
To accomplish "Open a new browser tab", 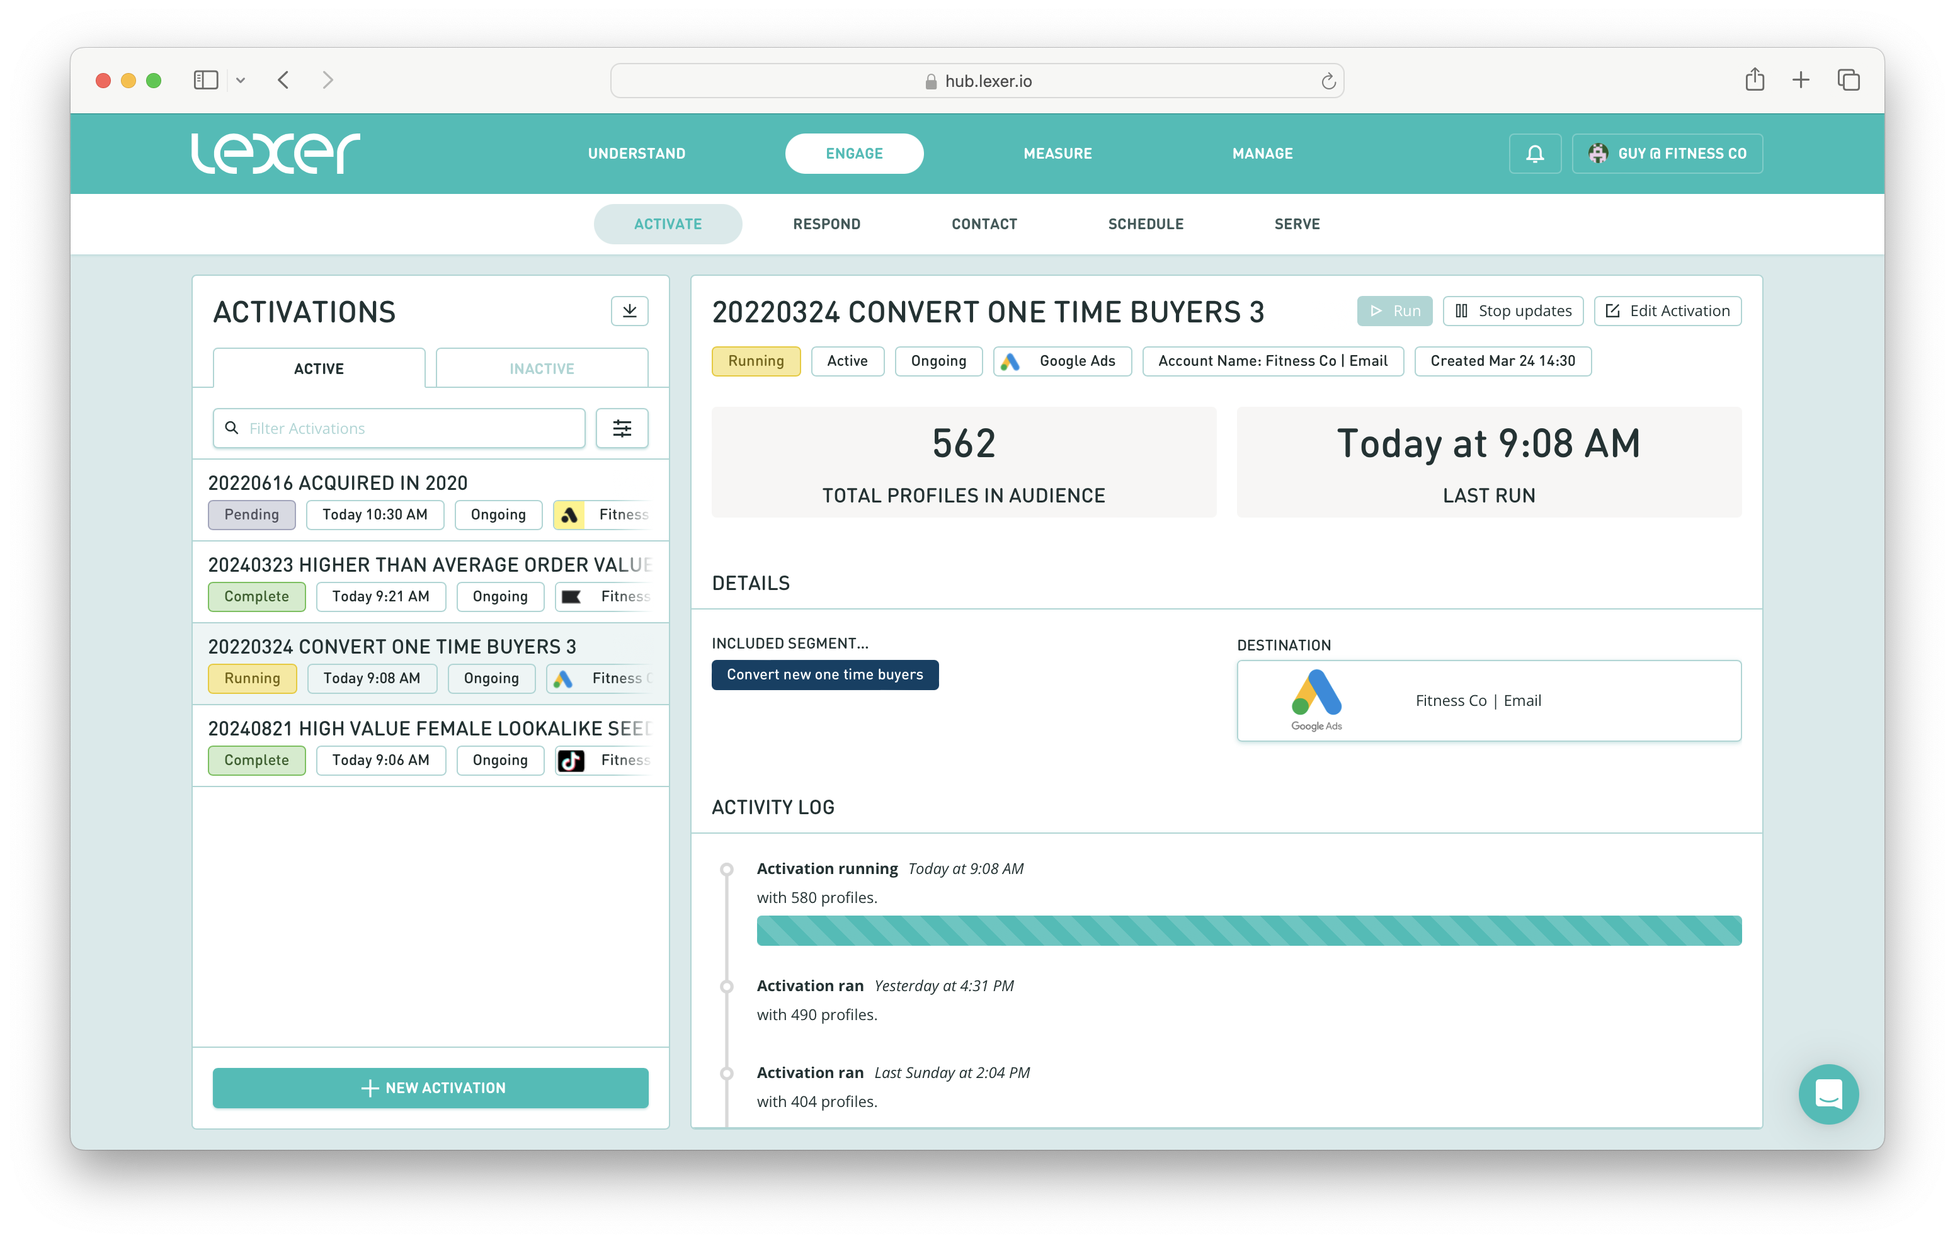I will tap(1801, 81).
